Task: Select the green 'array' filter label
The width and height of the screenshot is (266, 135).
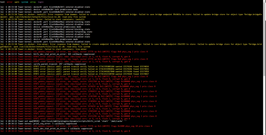Action: 33,2
